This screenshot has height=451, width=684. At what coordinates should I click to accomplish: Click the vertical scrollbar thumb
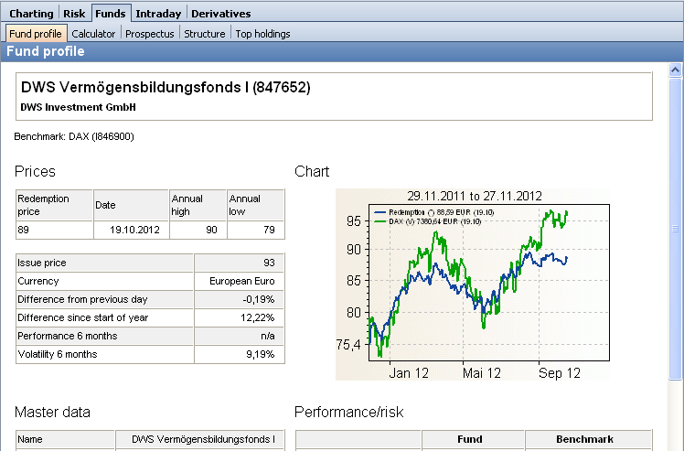676,229
